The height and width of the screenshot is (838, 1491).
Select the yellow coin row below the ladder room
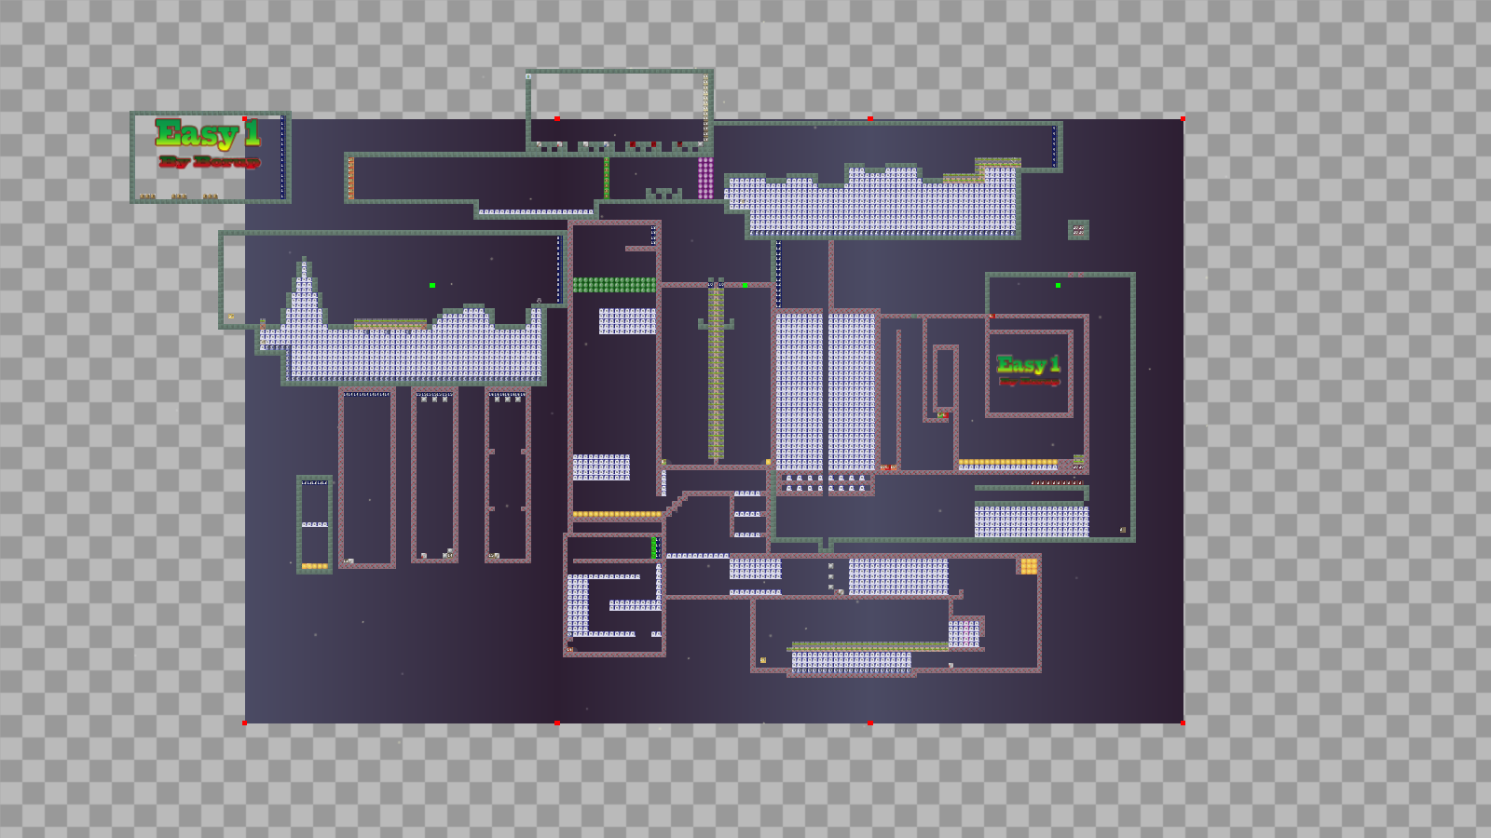click(x=617, y=514)
